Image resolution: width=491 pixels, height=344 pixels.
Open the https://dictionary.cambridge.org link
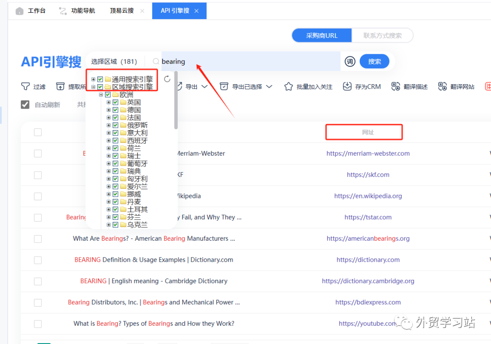pyautogui.click(x=368, y=281)
